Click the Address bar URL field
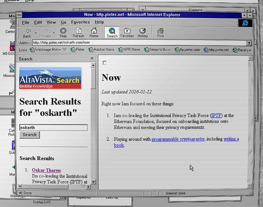The height and width of the screenshot is (207, 263). click(139, 43)
